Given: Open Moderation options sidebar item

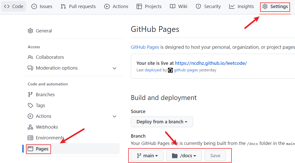Looking at the screenshot, I should (72, 68).
